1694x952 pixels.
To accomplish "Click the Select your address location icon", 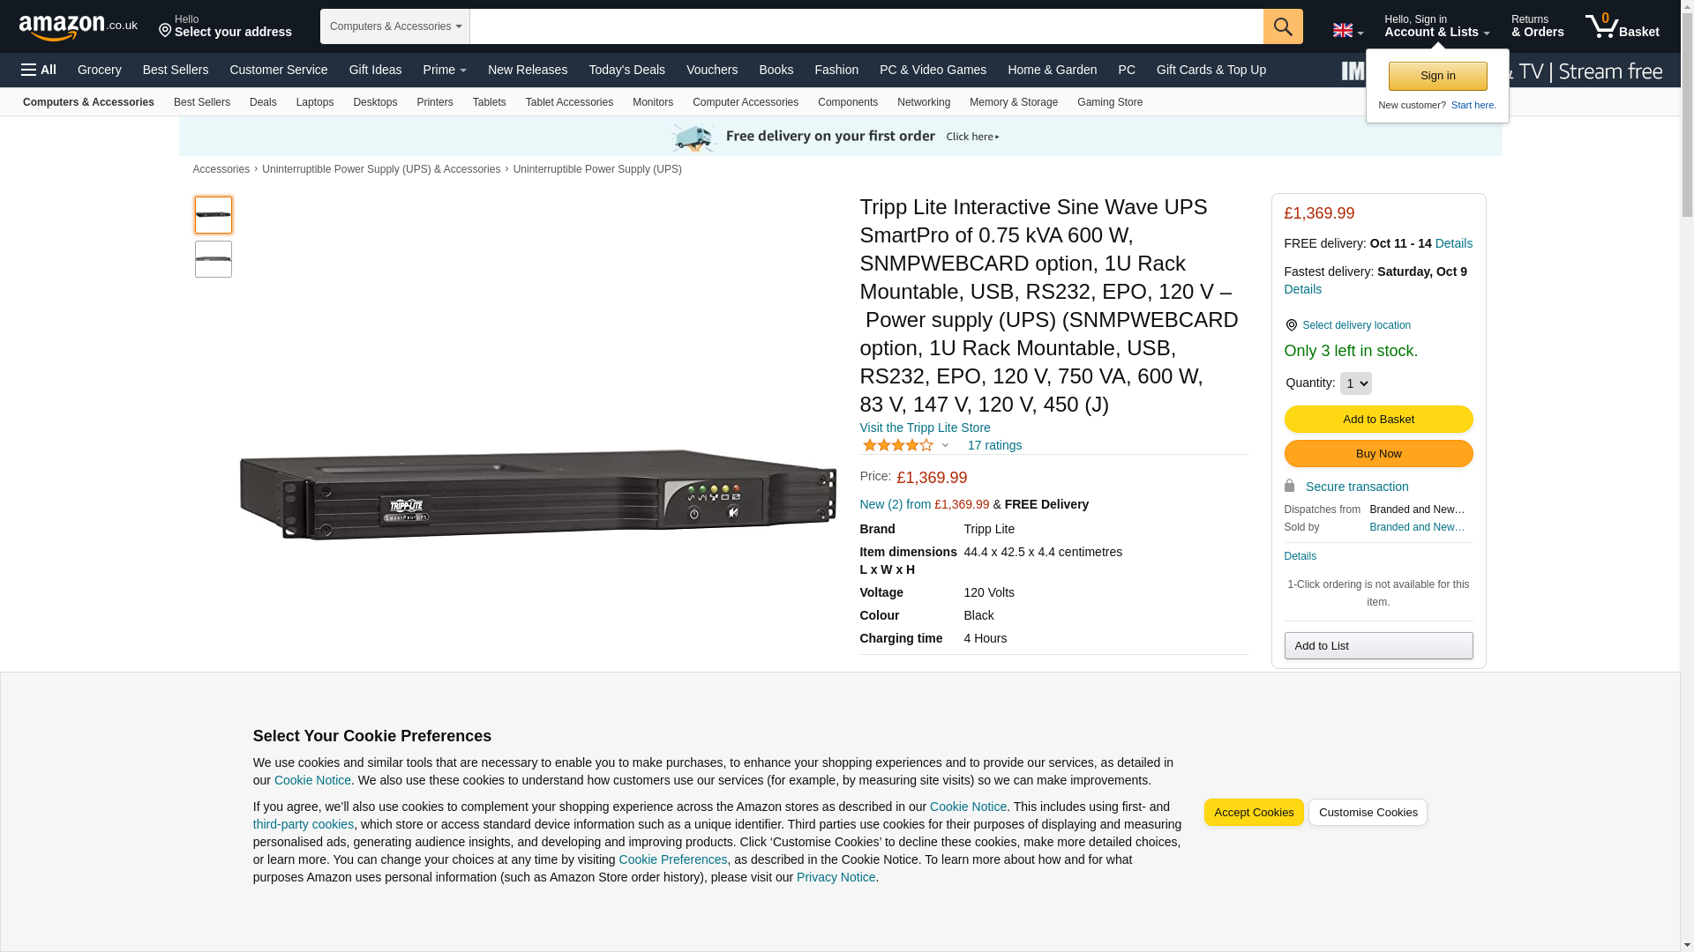I will [165, 32].
